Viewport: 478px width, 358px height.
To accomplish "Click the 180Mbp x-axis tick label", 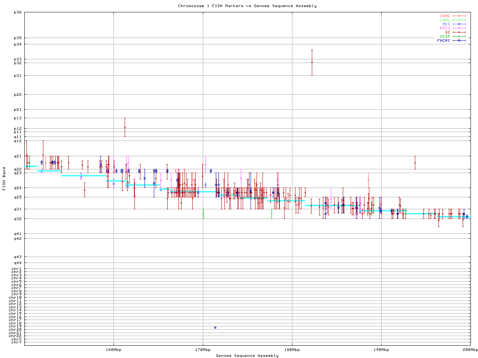I will [x=292, y=350].
